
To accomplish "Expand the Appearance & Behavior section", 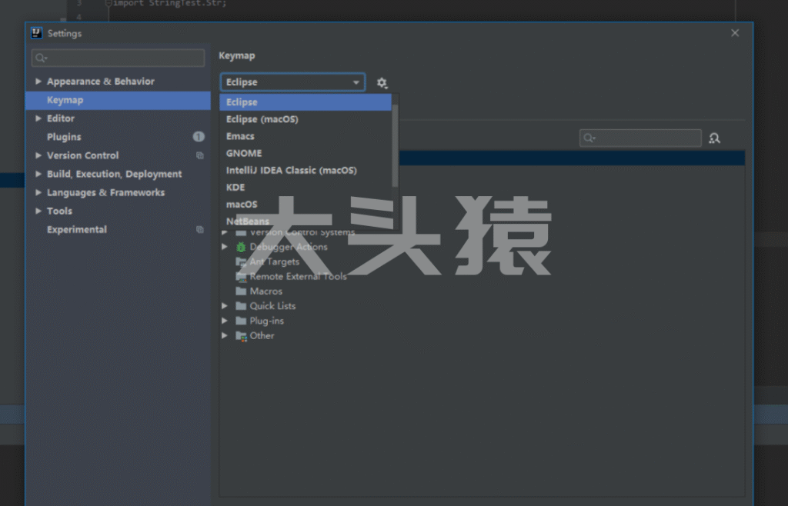I will click(38, 82).
